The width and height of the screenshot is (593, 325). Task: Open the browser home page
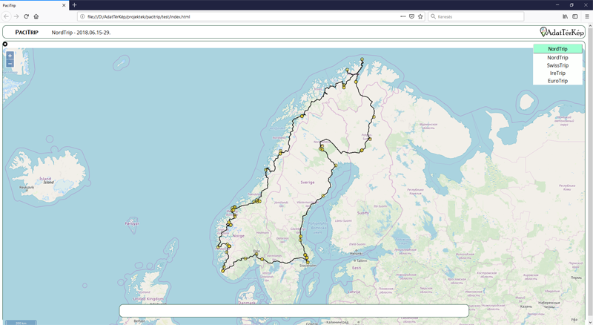pos(36,16)
